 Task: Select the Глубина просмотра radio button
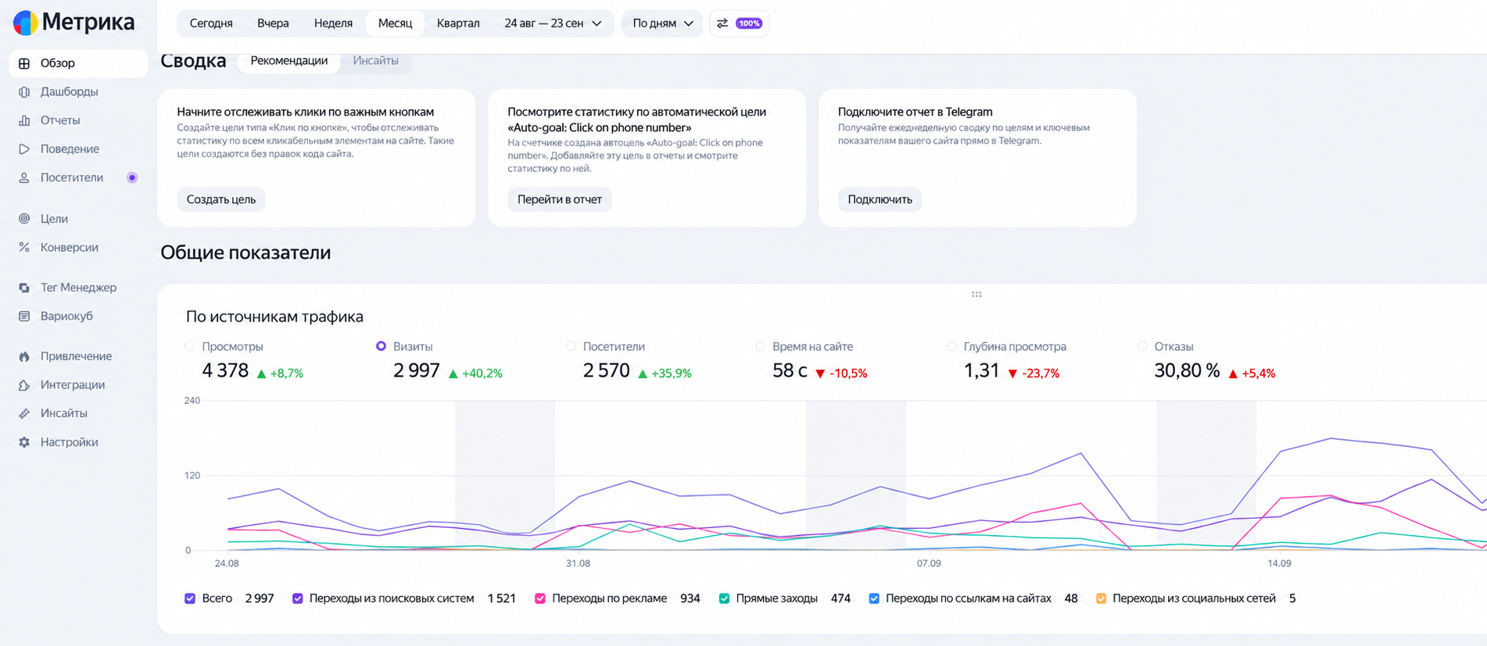pyautogui.click(x=951, y=346)
